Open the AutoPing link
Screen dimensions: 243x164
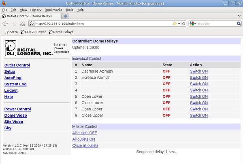(13, 78)
